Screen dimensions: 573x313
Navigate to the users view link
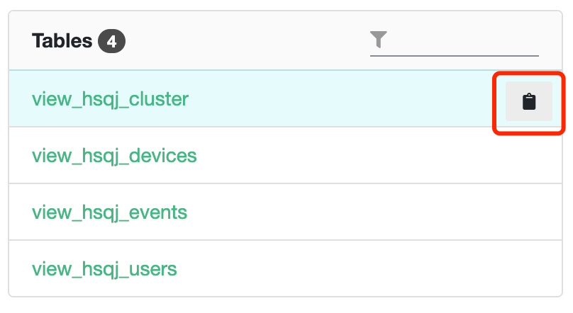pos(104,269)
